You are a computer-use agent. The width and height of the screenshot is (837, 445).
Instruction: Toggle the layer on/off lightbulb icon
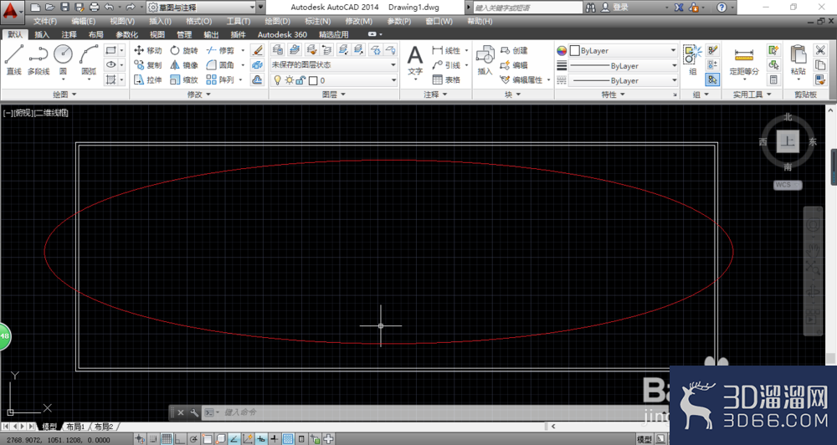277,80
